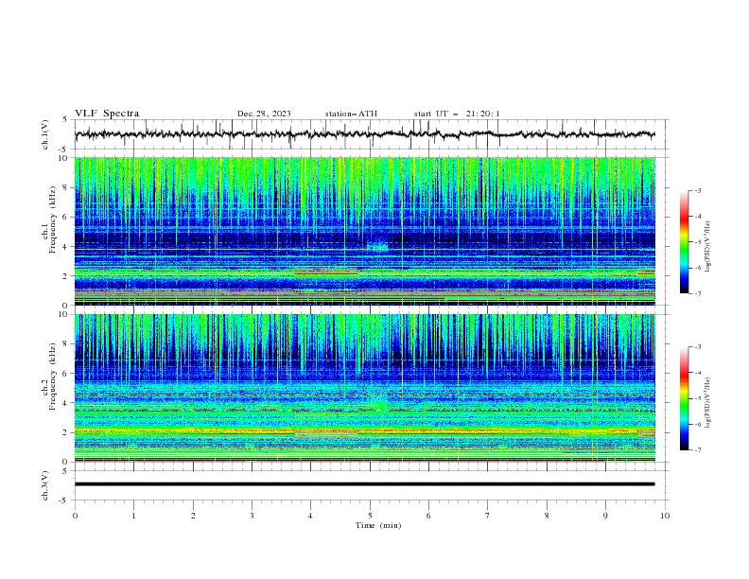Click the ch.1 'Frequency (kHz)' axis label
The height and width of the screenshot is (579, 749).
click(53, 220)
